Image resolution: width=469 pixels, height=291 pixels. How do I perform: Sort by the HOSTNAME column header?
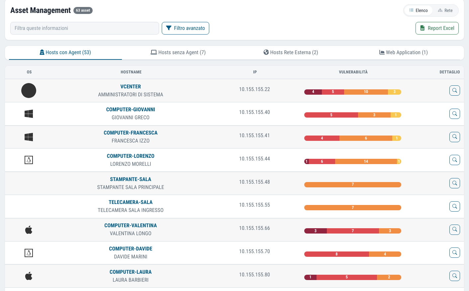(x=131, y=72)
